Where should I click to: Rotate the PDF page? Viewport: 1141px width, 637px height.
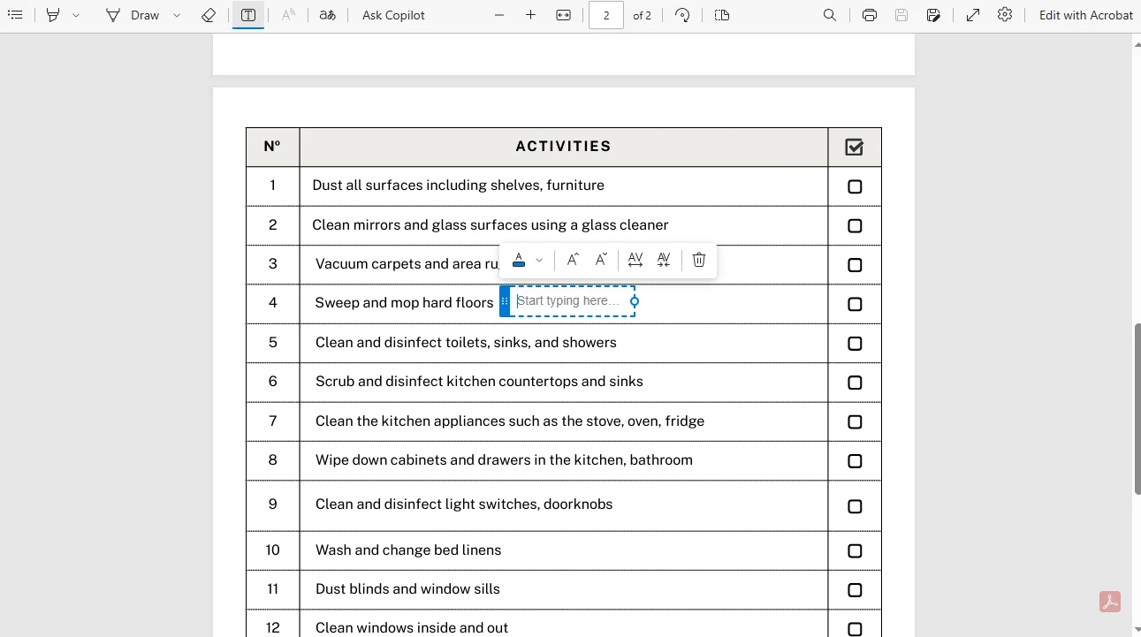(x=682, y=15)
